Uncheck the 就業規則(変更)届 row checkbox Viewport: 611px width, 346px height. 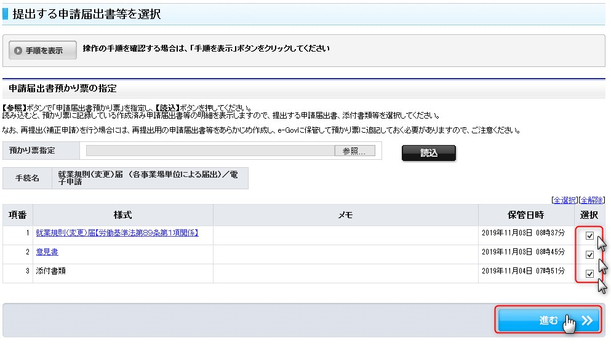pos(589,235)
